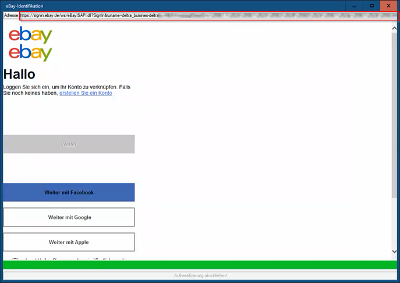Open the 'erstellen Sie ein Konto' link
The width and height of the screenshot is (400, 283).
tap(86, 93)
